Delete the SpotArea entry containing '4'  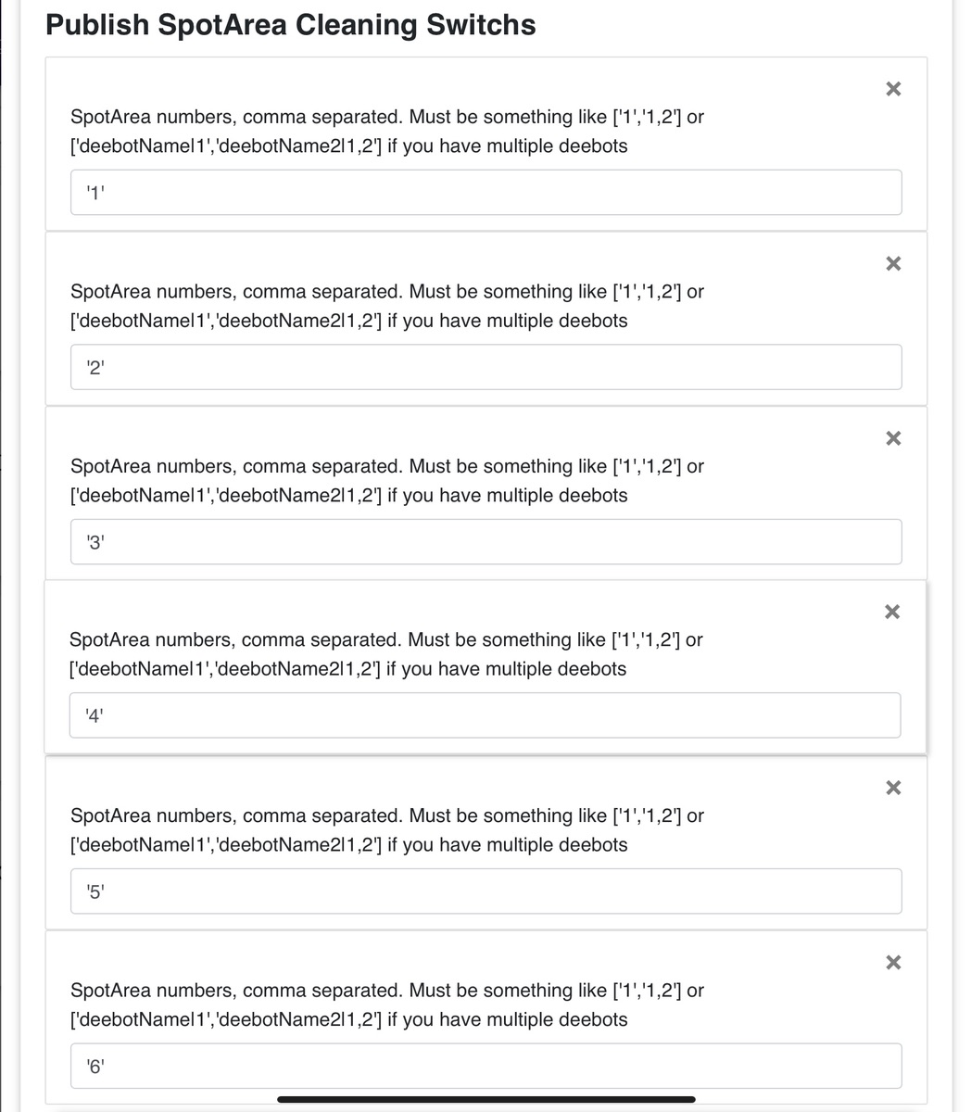tap(891, 612)
